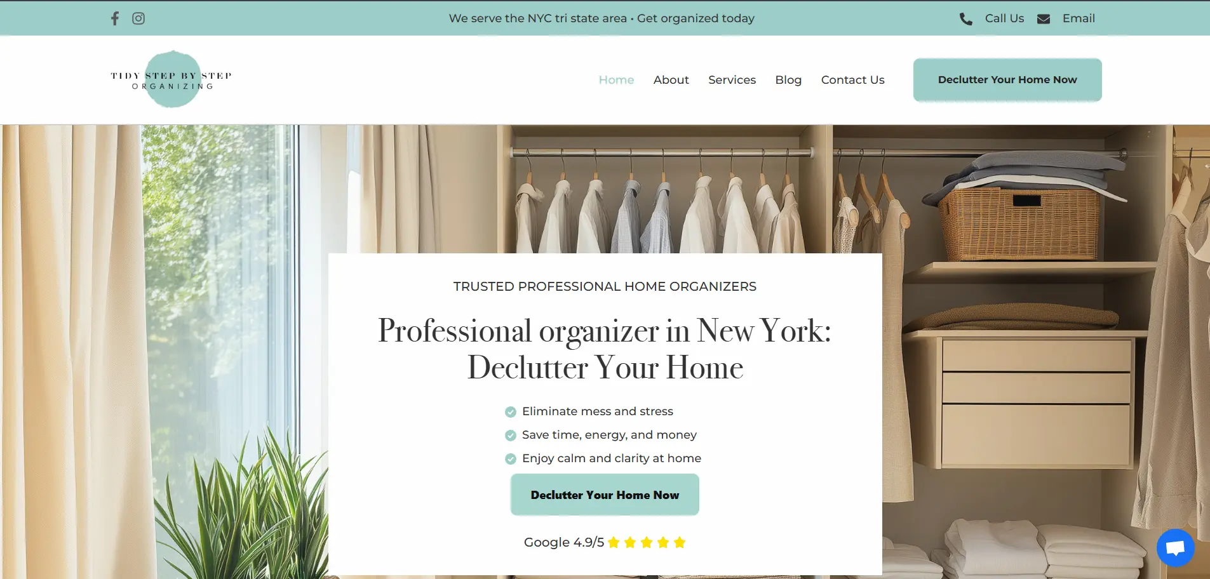Open the Blog menu item
Image resolution: width=1210 pixels, height=579 pixels.
[x=788, y=80]
